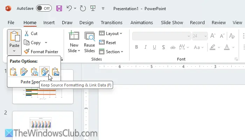The image size is (245, 140).
Task: Click the horizontal ruler at mark 5
Action: [152, 66]
